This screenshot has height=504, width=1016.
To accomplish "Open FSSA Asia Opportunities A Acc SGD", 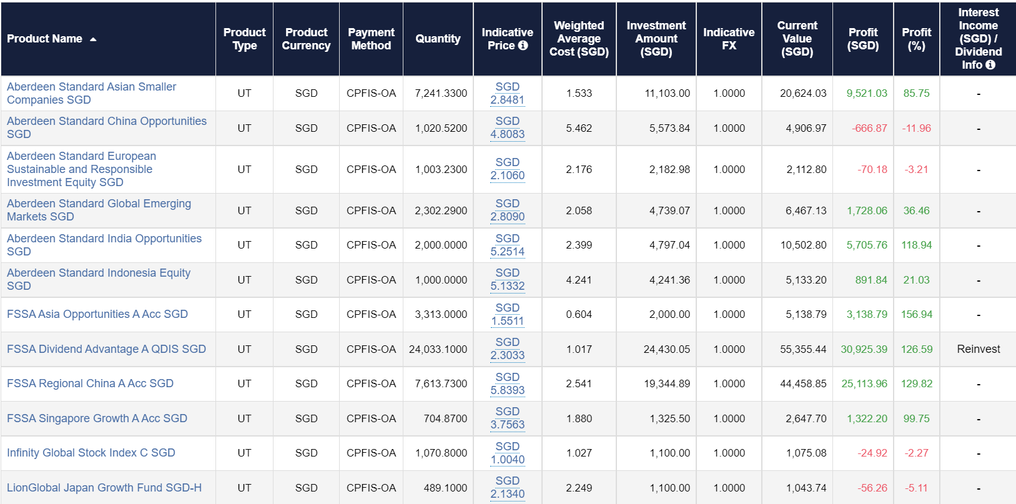I will (x=97, y=314).
